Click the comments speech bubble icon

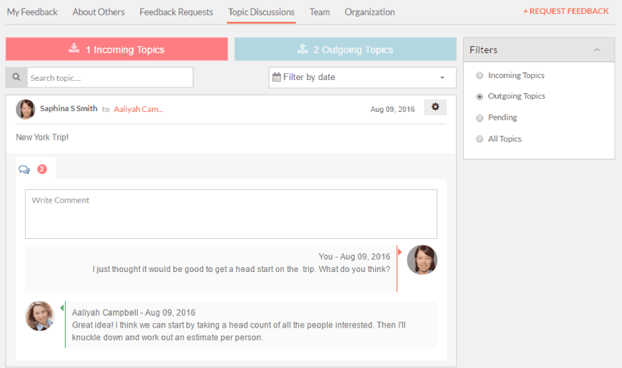(x=24, y=169)
